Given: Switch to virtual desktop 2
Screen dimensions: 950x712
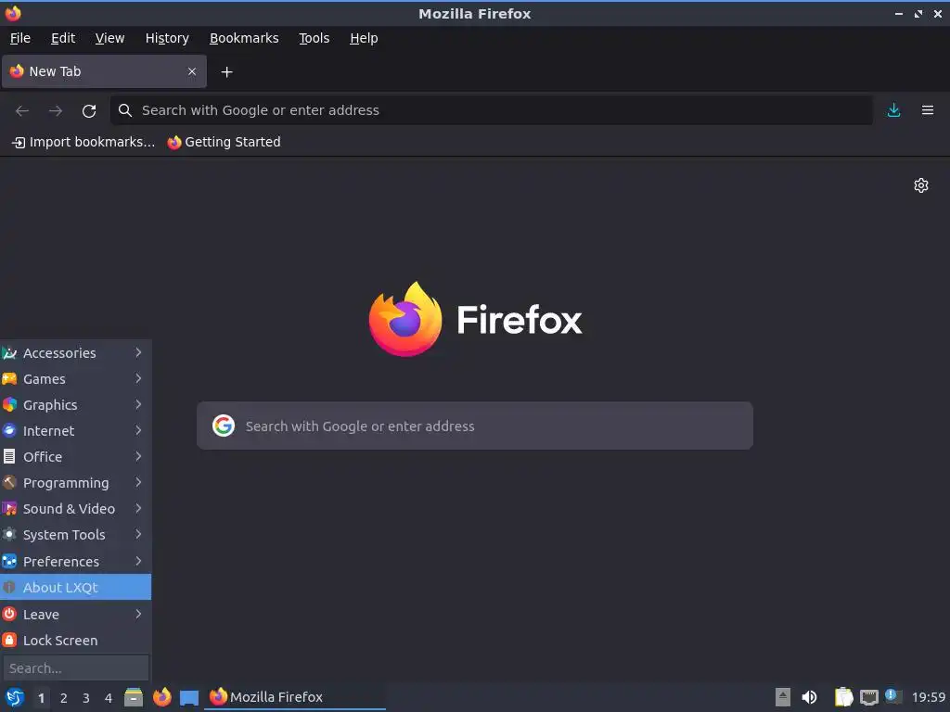Looking at the screenshot, I should 64,698.
